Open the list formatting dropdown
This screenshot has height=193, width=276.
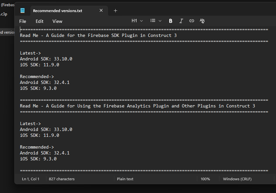pyautogui.click(x=156, y=21)
